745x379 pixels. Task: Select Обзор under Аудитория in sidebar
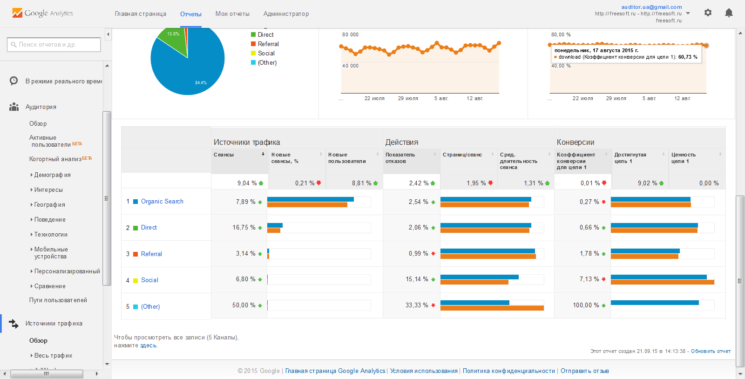coord(38,124)
